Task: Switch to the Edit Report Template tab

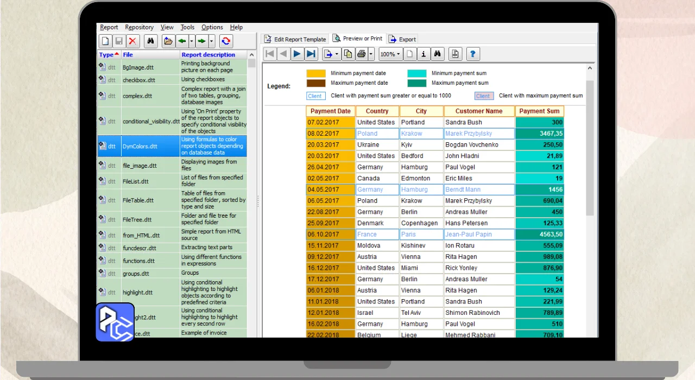Action: (x=295, y=39)
